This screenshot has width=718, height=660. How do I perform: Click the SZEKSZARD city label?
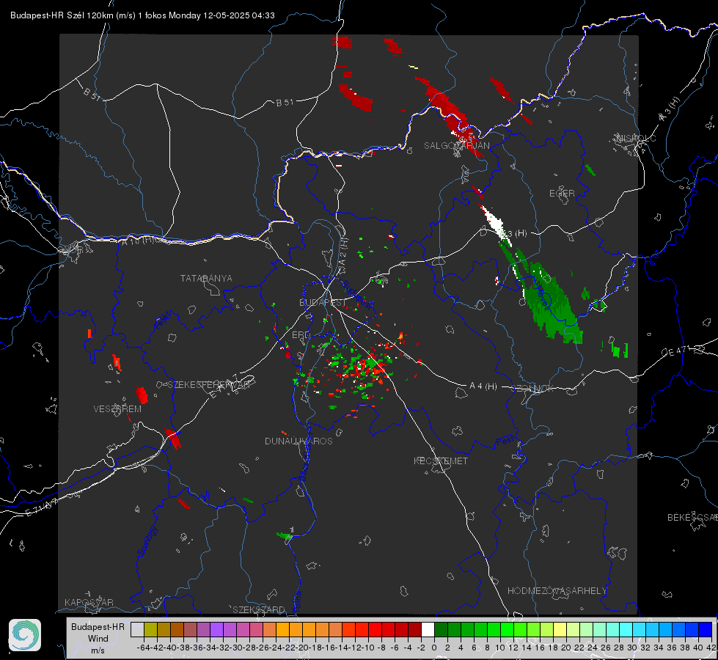point(259,609)
